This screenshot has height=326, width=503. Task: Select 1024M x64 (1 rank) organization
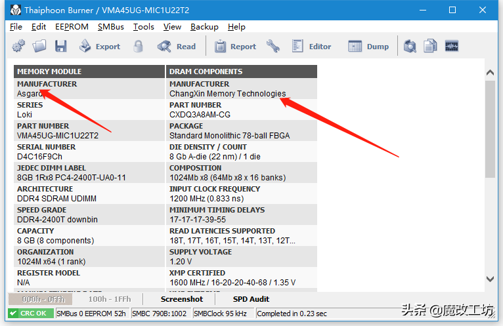coord(51,262)
